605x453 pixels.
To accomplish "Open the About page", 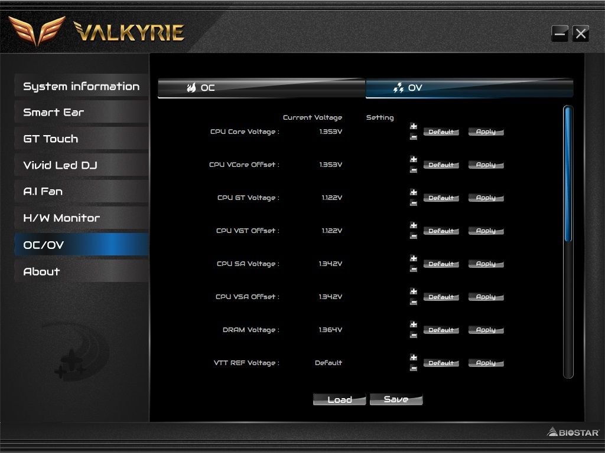I will click(x=82, y=271).
